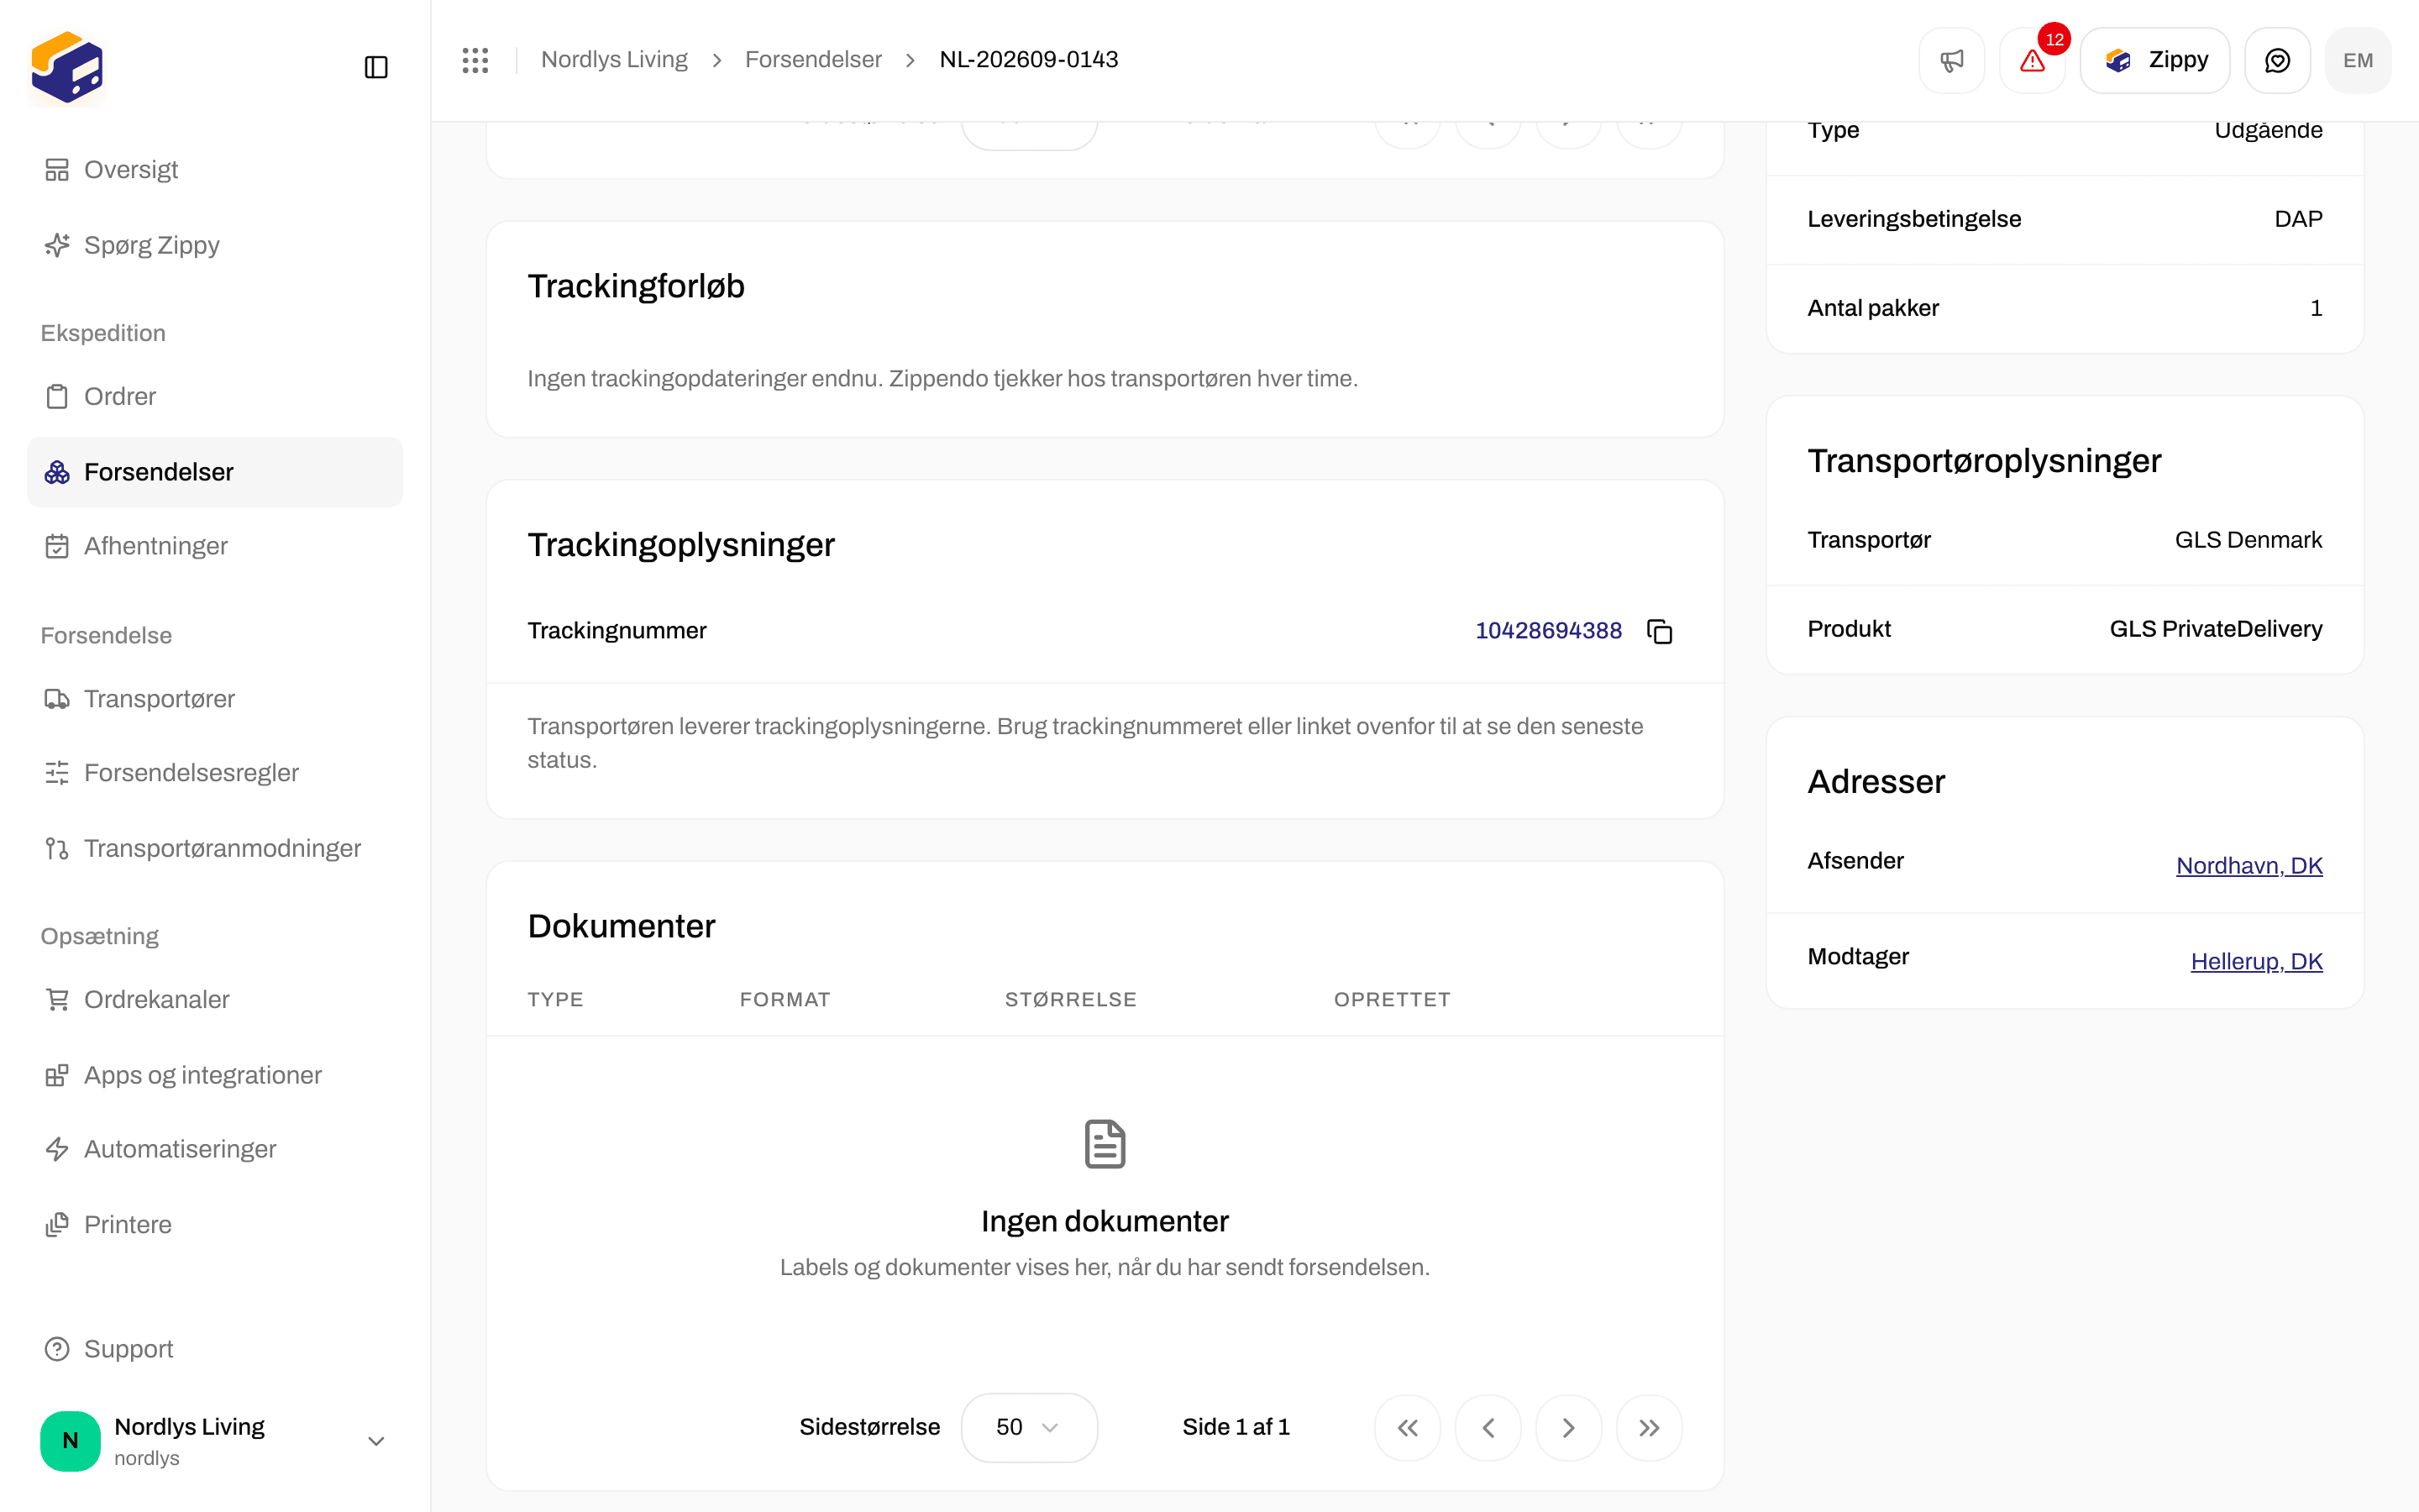2419x1512 pixels.
Task: Click the GLS PrivateDelivery product value
Action: [x=2215, y=629]
